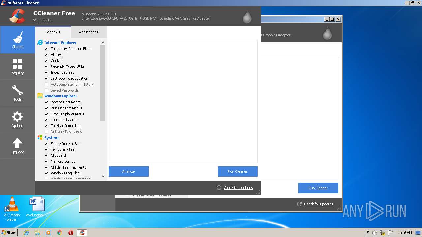Launch Internet Explorer from the taskbar
Image resolution: width=422 pixels, height=237 pixels.
click(26, 233)
